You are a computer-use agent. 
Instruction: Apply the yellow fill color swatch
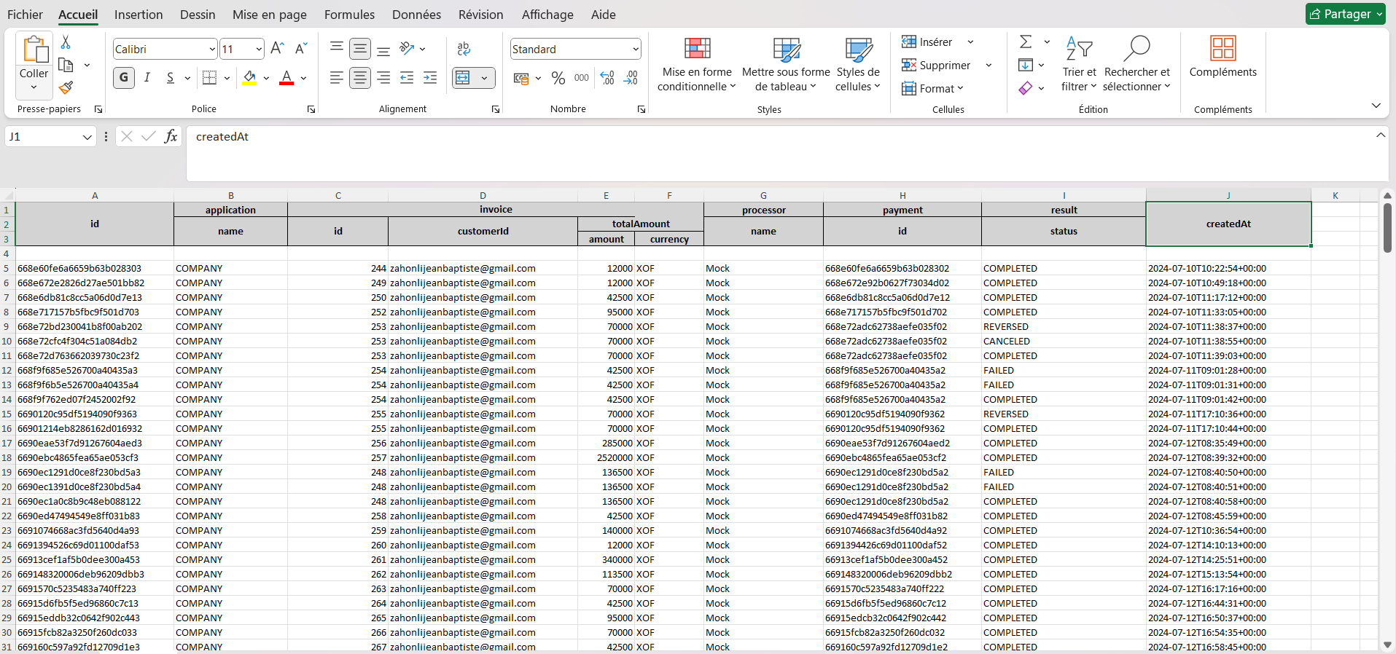249,78
